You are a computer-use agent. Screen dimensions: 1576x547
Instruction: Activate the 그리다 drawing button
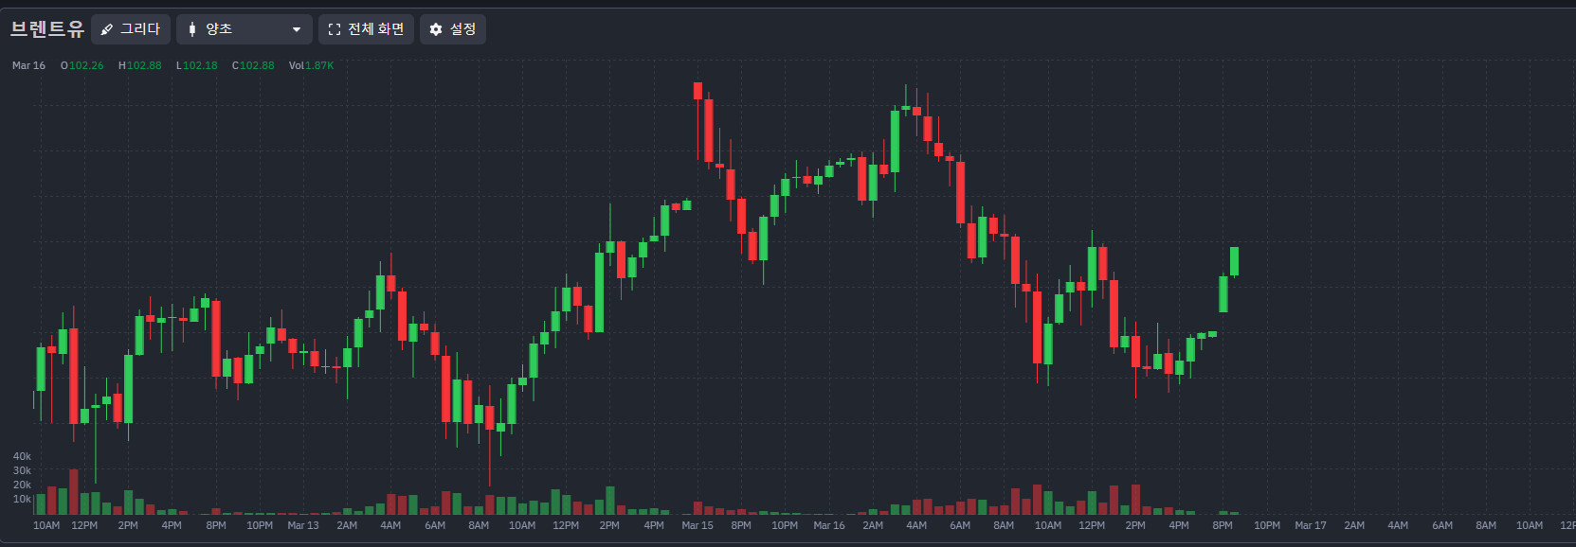point(131,29)
